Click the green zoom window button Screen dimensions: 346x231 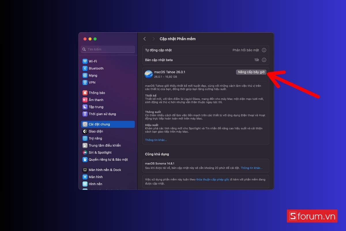[x=95, y=39]
